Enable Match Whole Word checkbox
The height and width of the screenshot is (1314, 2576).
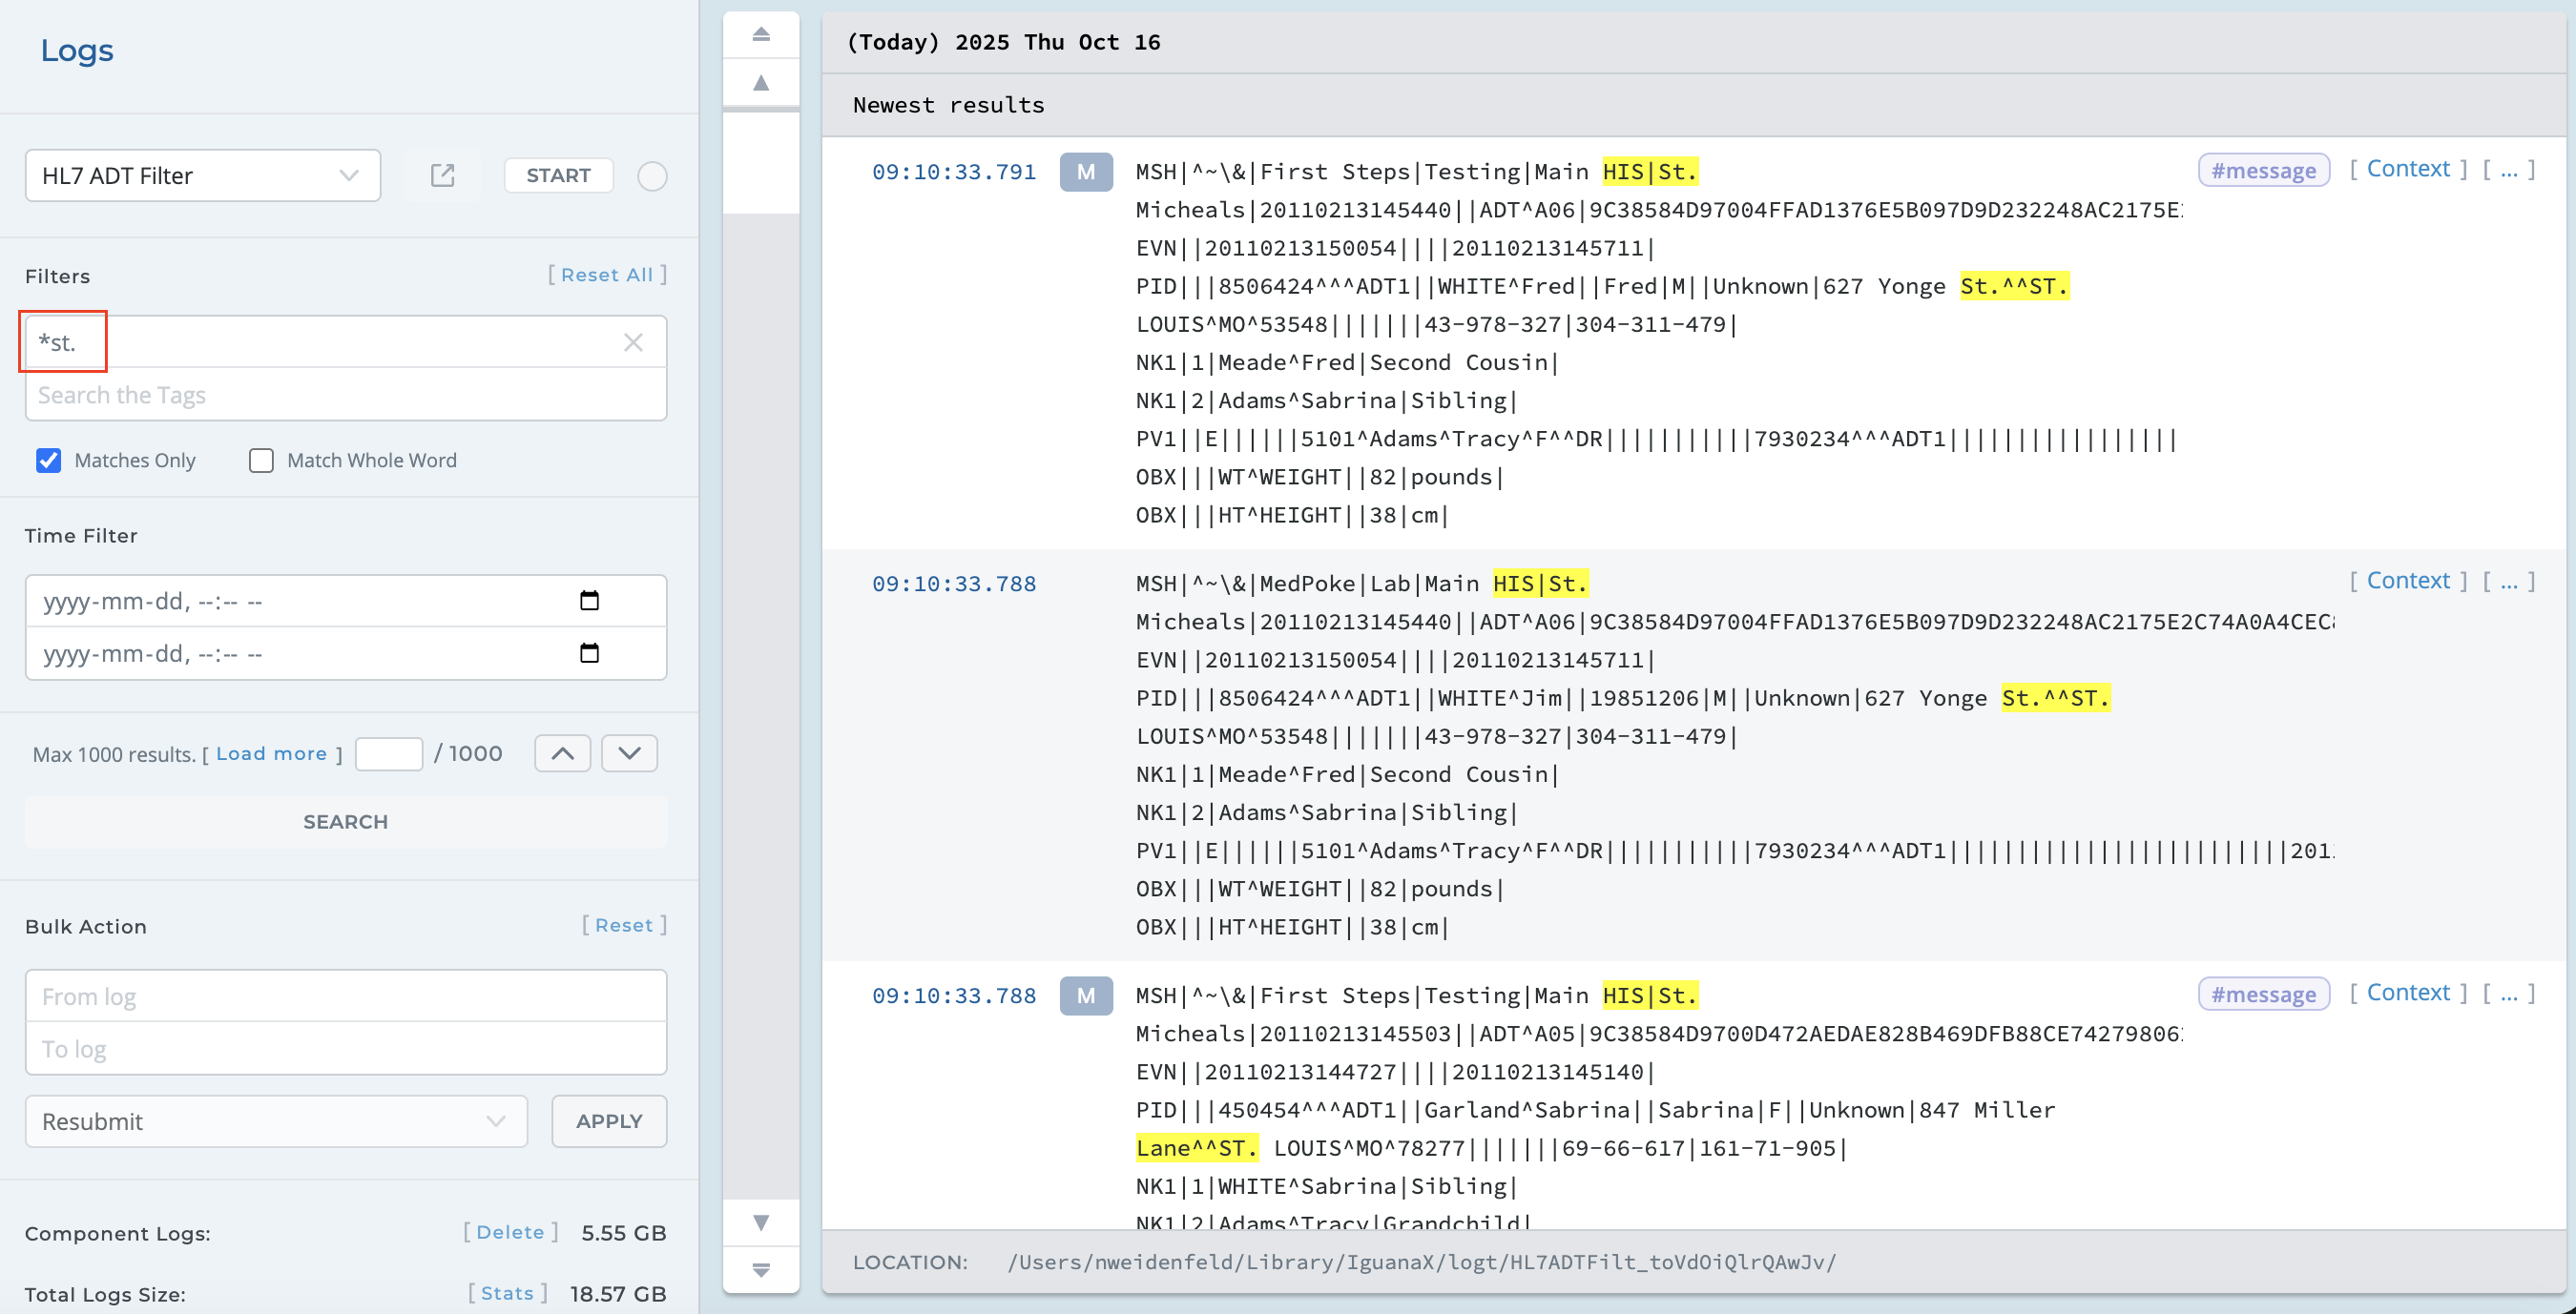tap(261, 461)
